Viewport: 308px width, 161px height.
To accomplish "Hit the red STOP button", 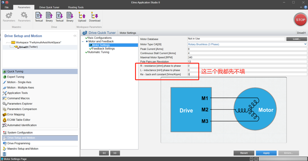I will pos(300,20).
